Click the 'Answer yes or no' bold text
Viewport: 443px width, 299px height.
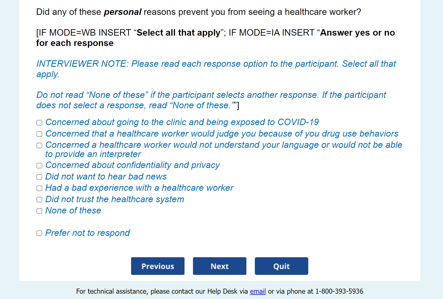tap(357, 33)
